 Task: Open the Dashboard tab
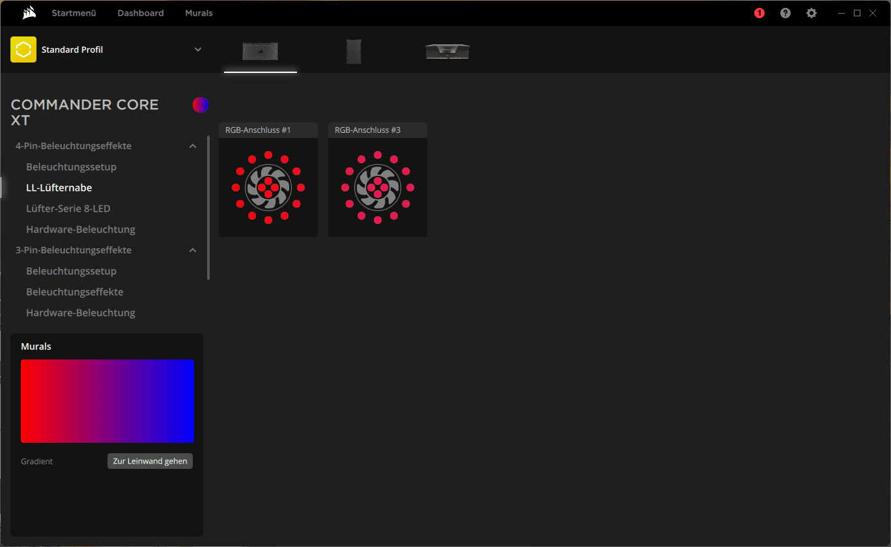click(141, 13)
